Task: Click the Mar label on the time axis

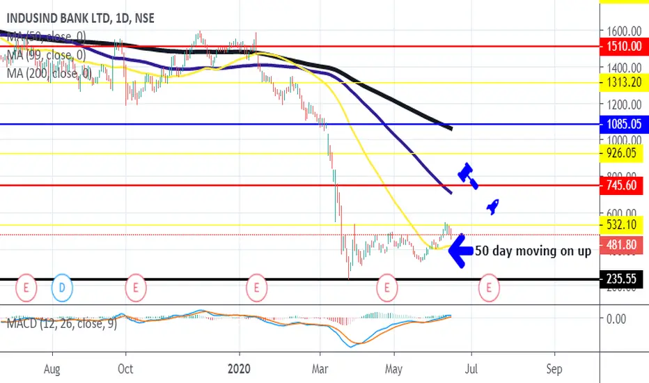Action: tap(320, 369)
